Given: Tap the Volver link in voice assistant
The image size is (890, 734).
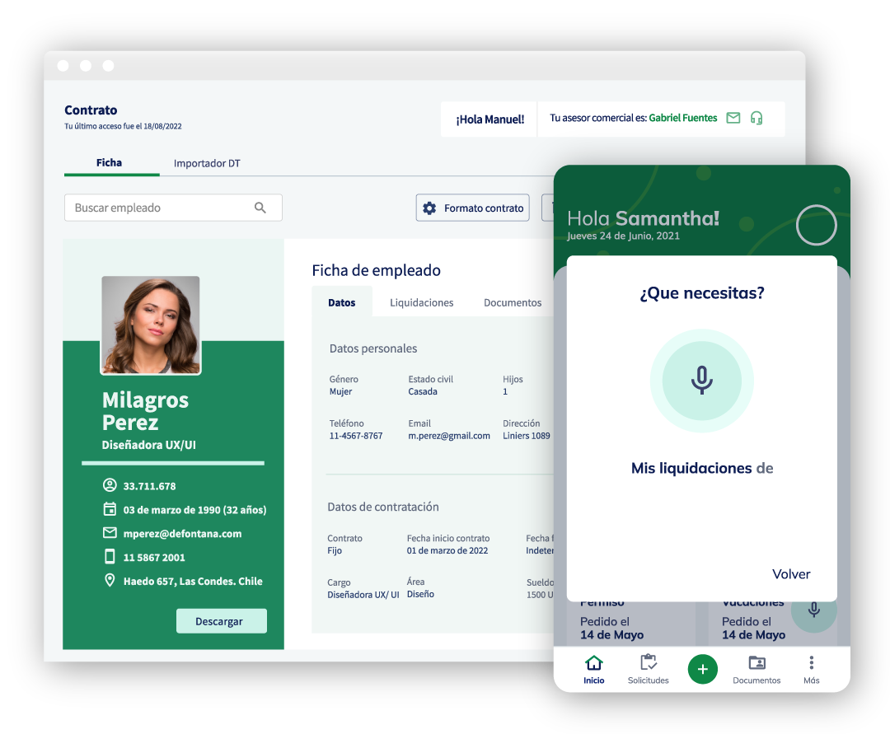Looking at the screenshot, I should [x=791, y=574].
